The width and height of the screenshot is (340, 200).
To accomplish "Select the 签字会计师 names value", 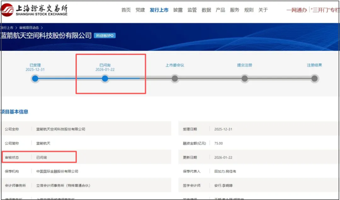I will pos(223,186).
